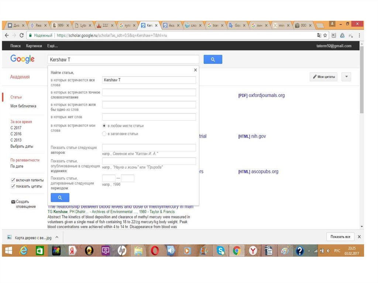Open РУС language switcher in tray
378x283 pixels.
[337, 251]
